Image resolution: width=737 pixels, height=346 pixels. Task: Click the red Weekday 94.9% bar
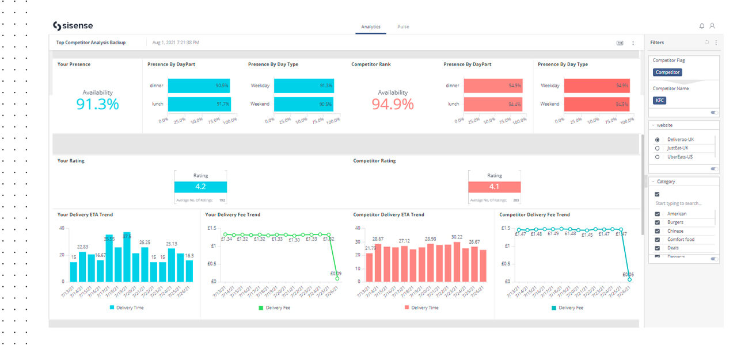[x=597, y=86]
